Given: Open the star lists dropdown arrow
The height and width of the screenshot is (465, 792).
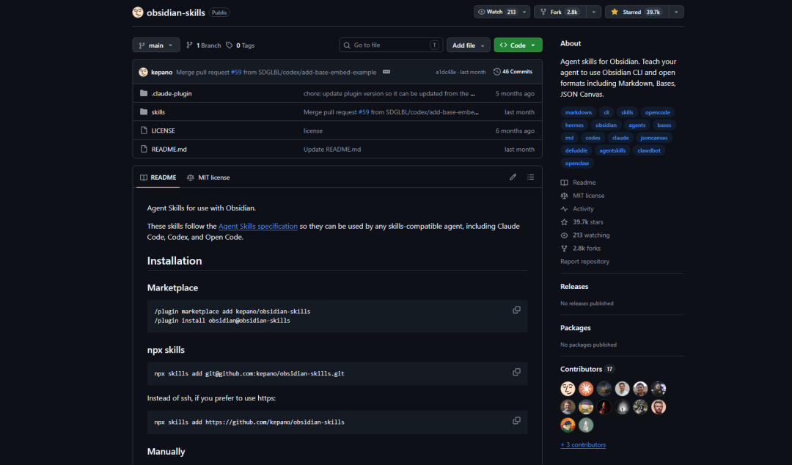Looking at the screenshot, I should pyautogui.click(x=676, y=12).
